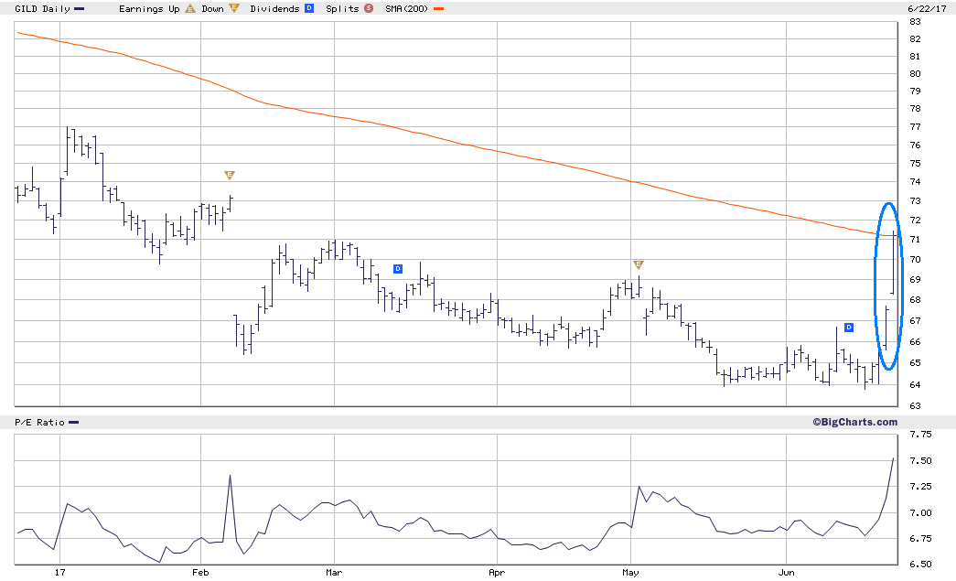The width and height of the screenshot is (956, 581).
Task: Click the 71 price axis label
Action: (x=915, y=240)
